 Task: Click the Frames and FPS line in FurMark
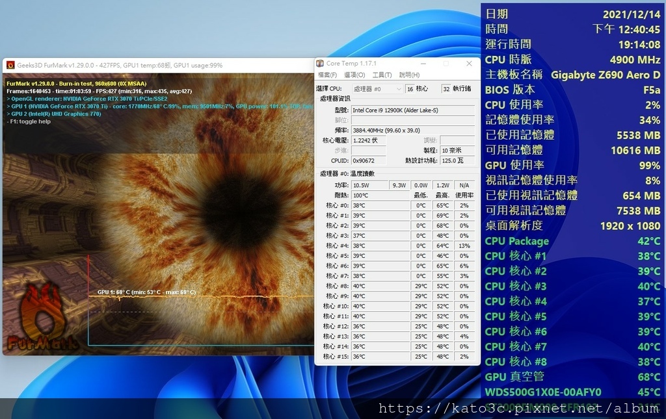(100, 91)
